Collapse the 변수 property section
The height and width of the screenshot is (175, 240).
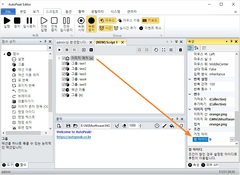[x=190, y=94]
